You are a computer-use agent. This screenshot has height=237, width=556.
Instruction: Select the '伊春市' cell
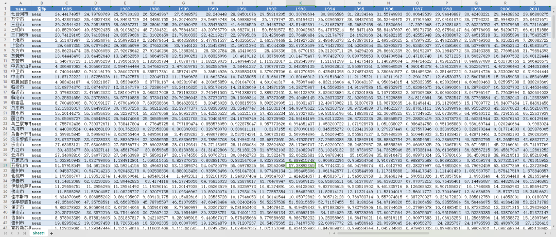coord(21,180)
